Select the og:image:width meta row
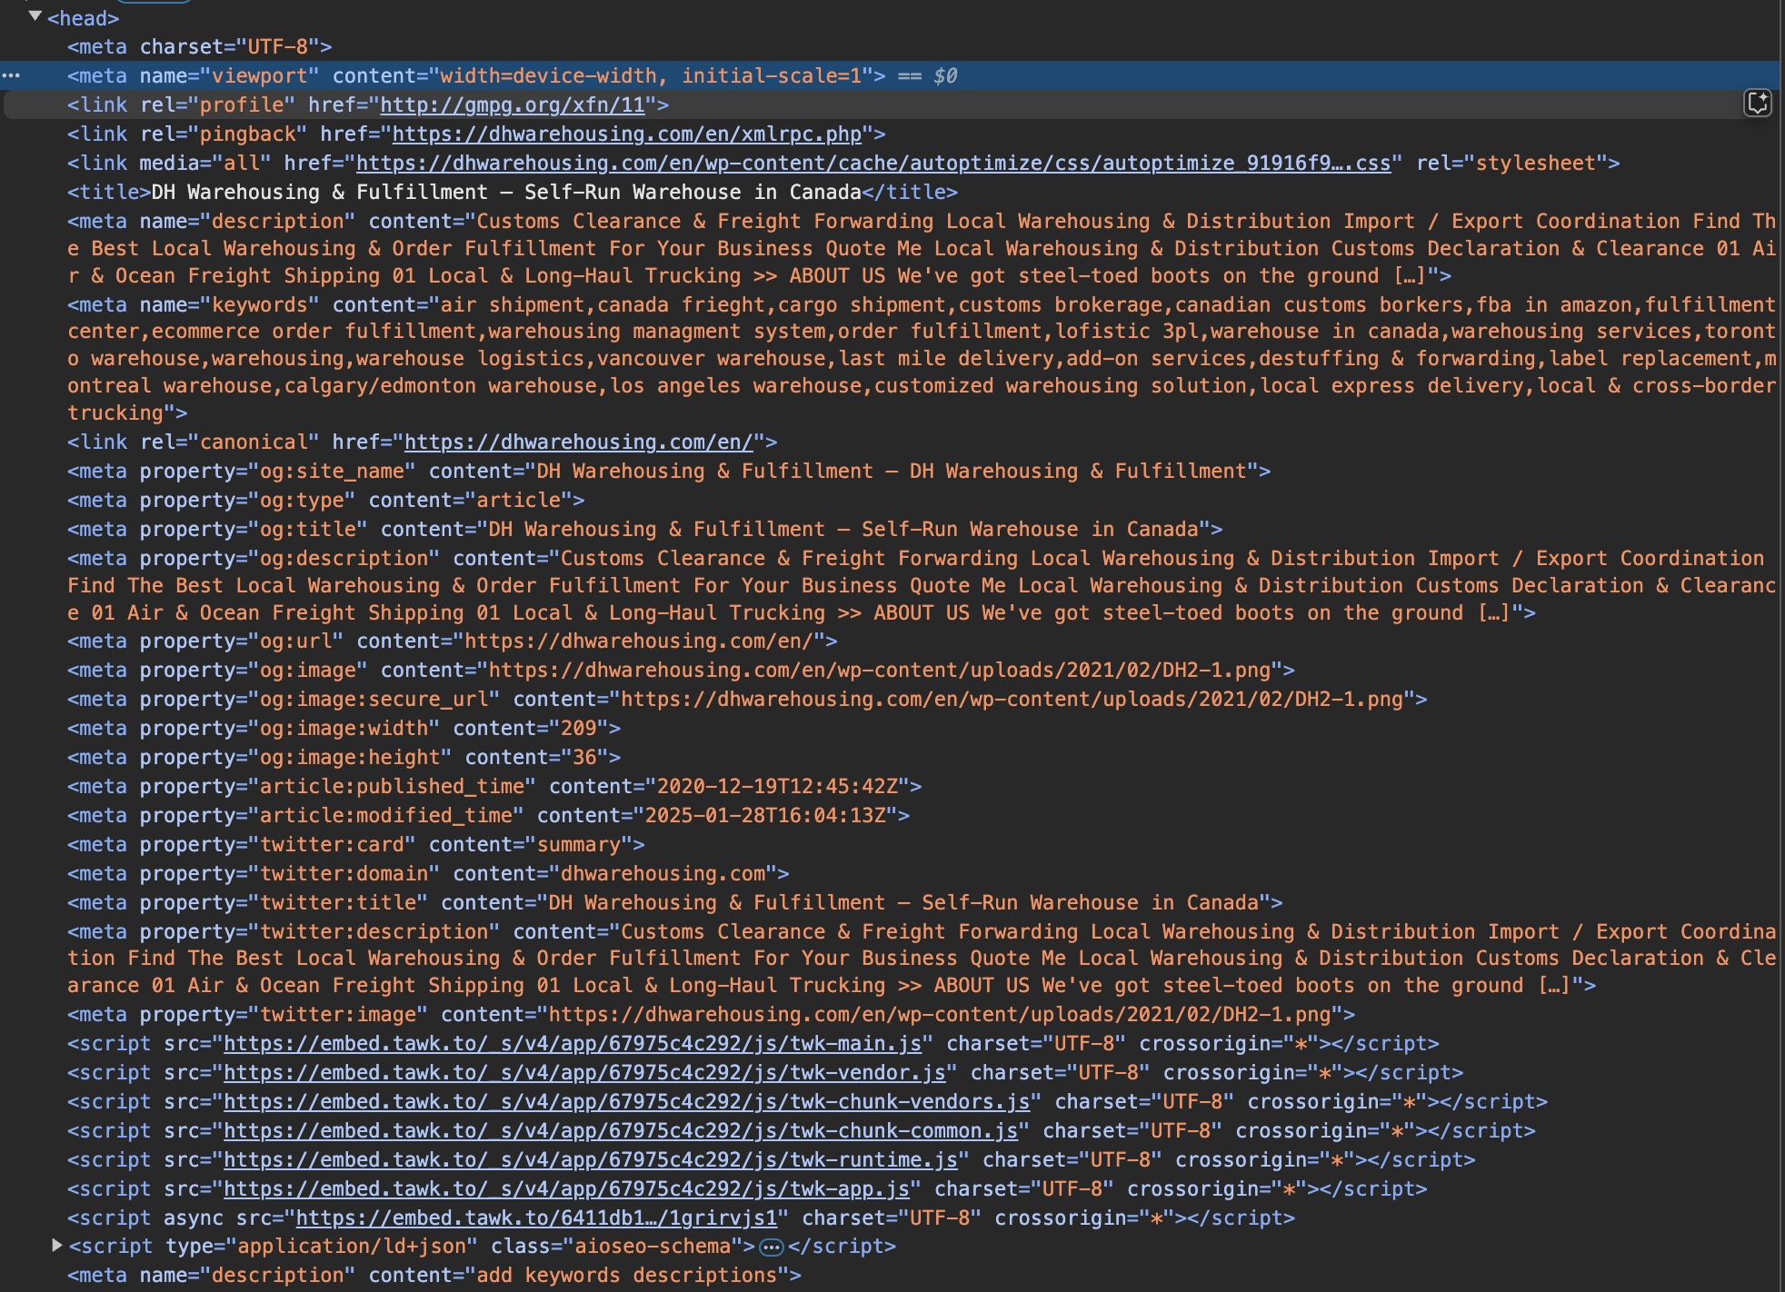 pos(344,728)
